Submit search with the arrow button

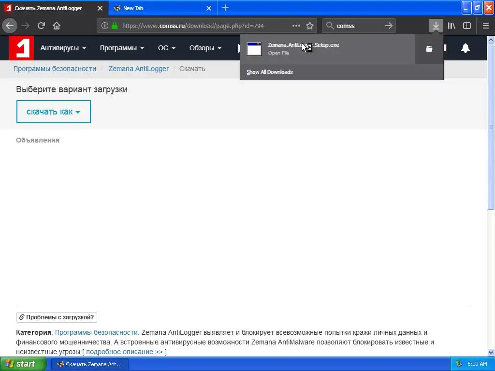click(389, 26)
